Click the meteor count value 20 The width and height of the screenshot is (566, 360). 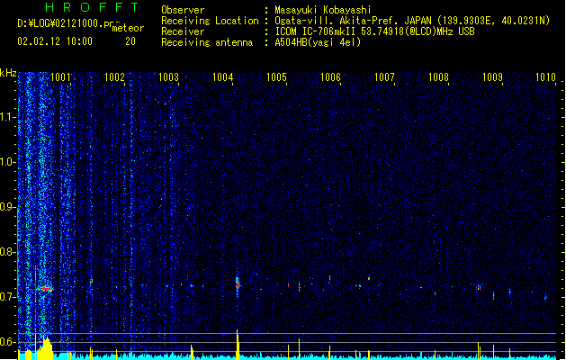[x=130, y=41]
